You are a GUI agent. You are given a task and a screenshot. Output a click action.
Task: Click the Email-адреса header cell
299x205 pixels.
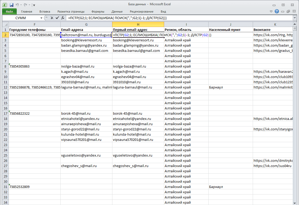tap(87, 30)
